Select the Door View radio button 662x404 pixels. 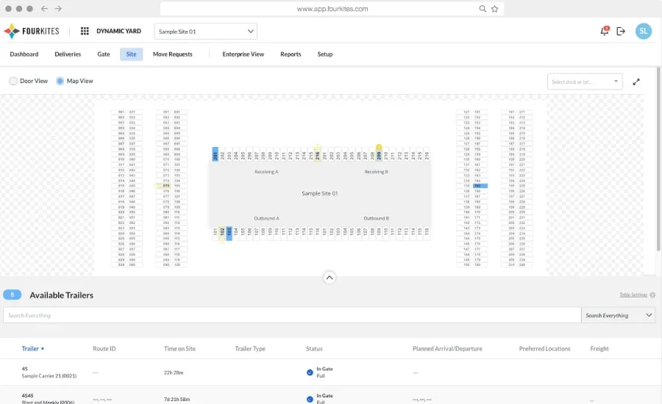coord(13,82)
